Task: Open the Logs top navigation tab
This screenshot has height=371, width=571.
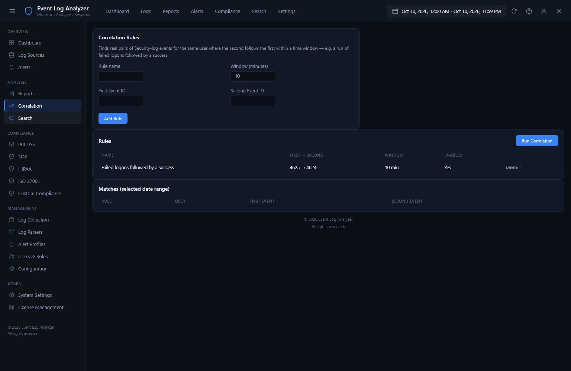Action: (146, 11)
